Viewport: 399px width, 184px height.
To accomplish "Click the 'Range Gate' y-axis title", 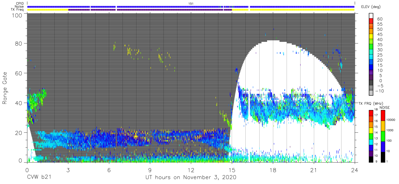I will coord(5,88).
